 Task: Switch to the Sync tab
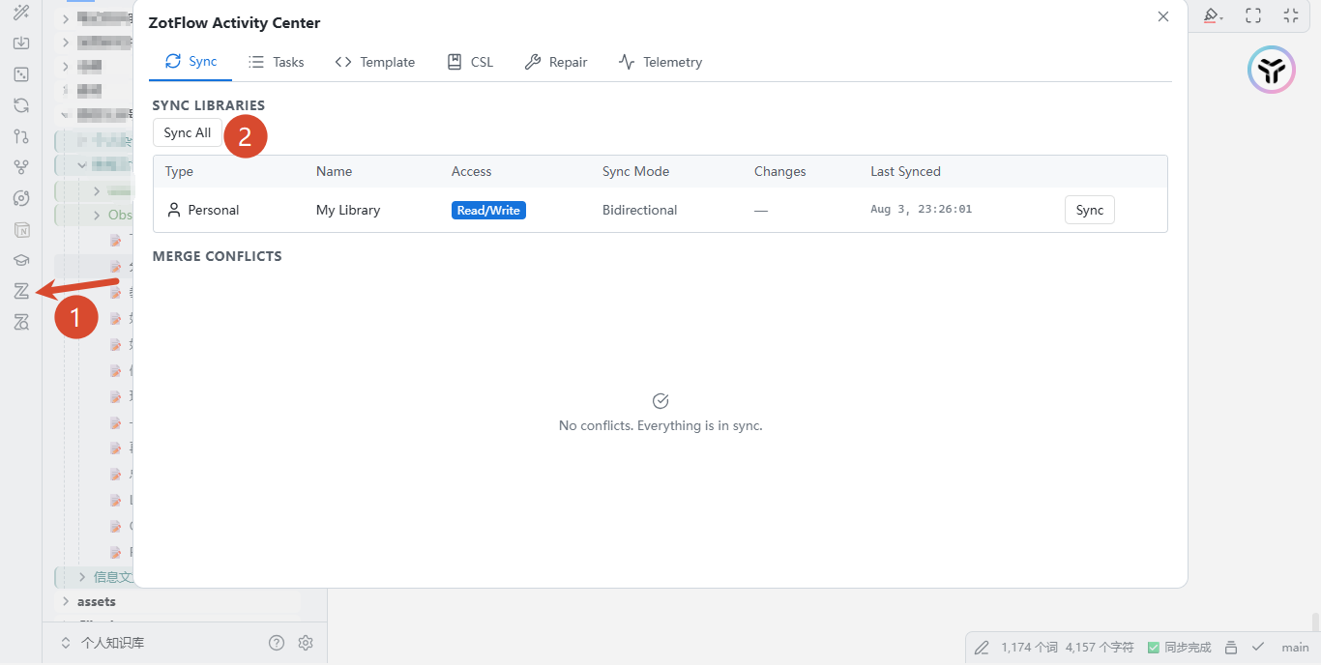click(x=191, y=62)
